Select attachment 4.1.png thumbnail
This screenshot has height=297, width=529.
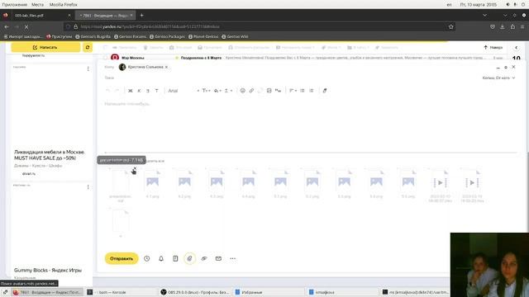point(152,184)
